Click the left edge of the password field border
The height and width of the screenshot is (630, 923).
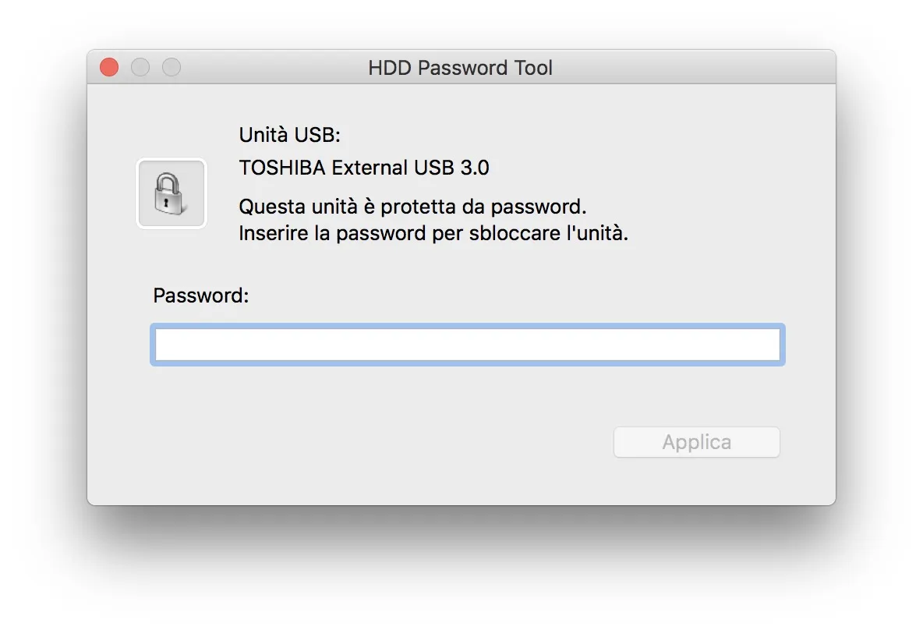point(153,344)
